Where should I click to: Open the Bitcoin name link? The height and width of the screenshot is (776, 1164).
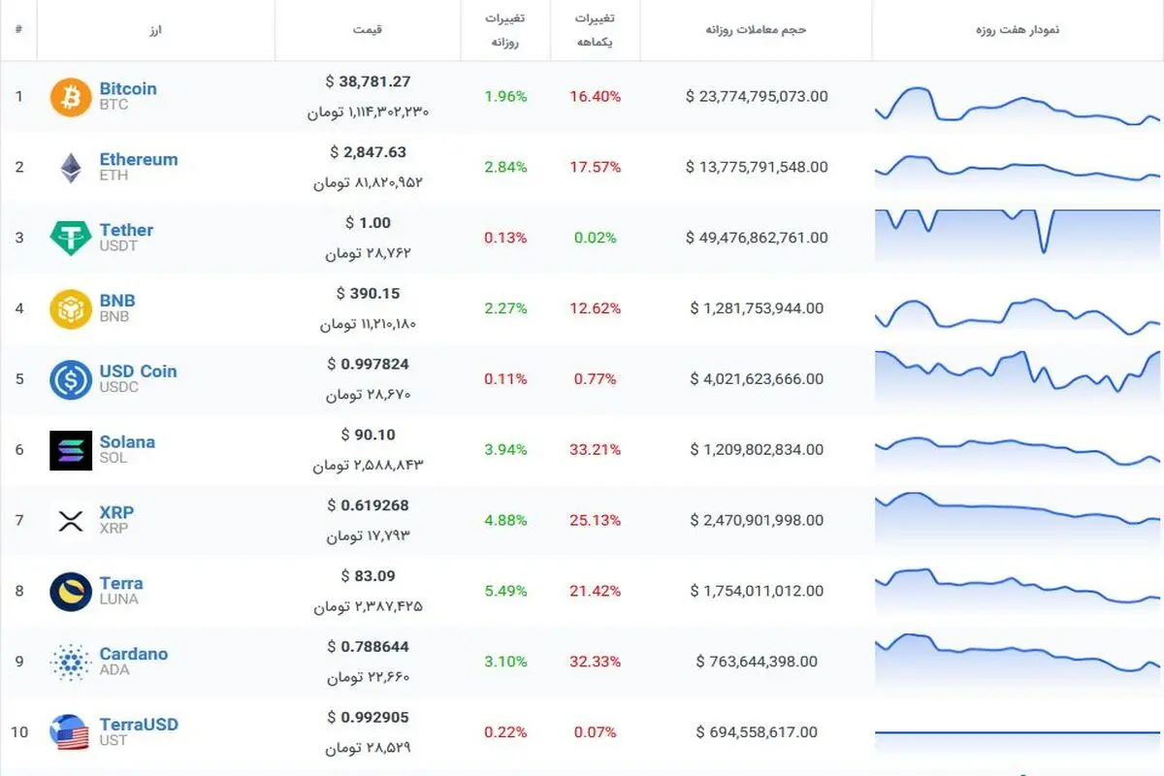point(128,88)
